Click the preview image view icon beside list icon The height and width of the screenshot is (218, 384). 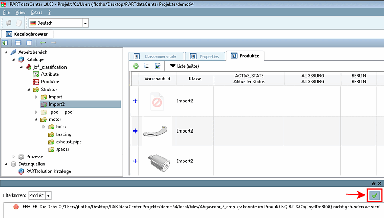coord(158,66)
